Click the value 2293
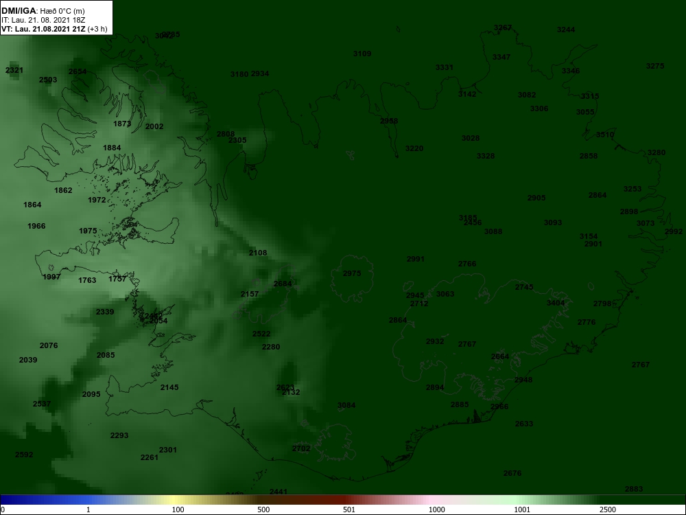Screen dimensions: 686x515 119,436
